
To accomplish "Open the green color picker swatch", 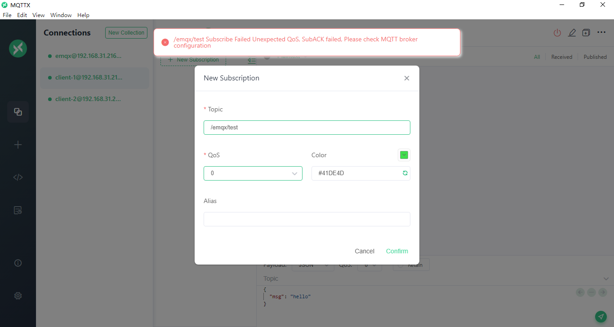I will tap(404, 155).
